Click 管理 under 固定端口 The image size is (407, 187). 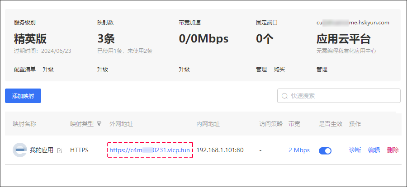tap(261, 69)
